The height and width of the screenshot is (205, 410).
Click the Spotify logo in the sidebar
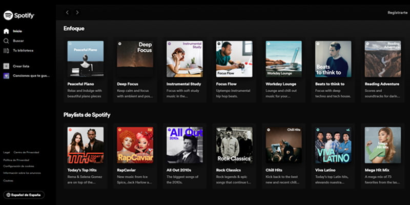[19, 15]
